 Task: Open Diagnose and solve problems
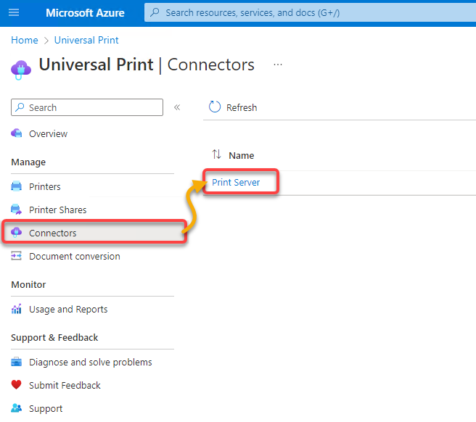(x=92, y=363)
